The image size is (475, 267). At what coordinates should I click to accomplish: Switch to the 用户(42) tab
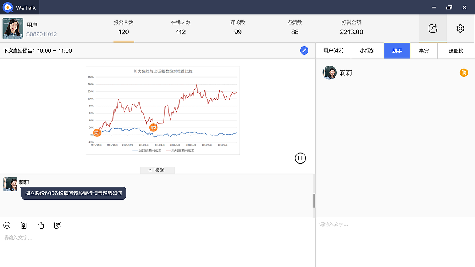333,50
